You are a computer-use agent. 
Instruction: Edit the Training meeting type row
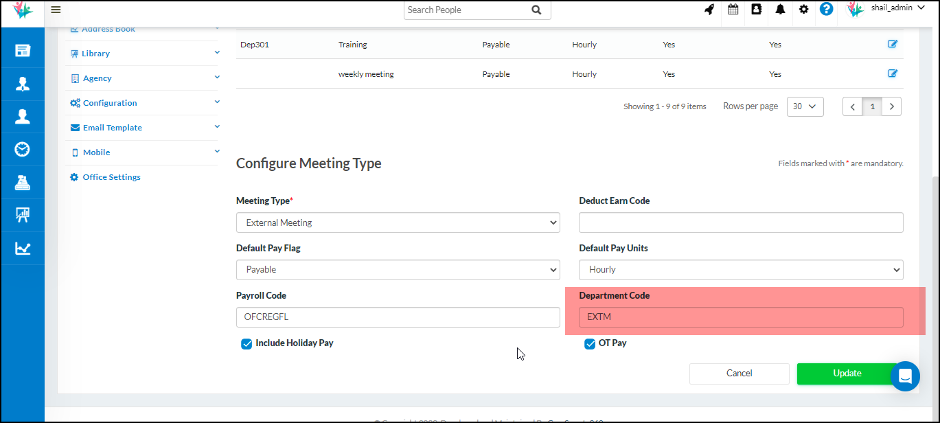coord(893,44)
